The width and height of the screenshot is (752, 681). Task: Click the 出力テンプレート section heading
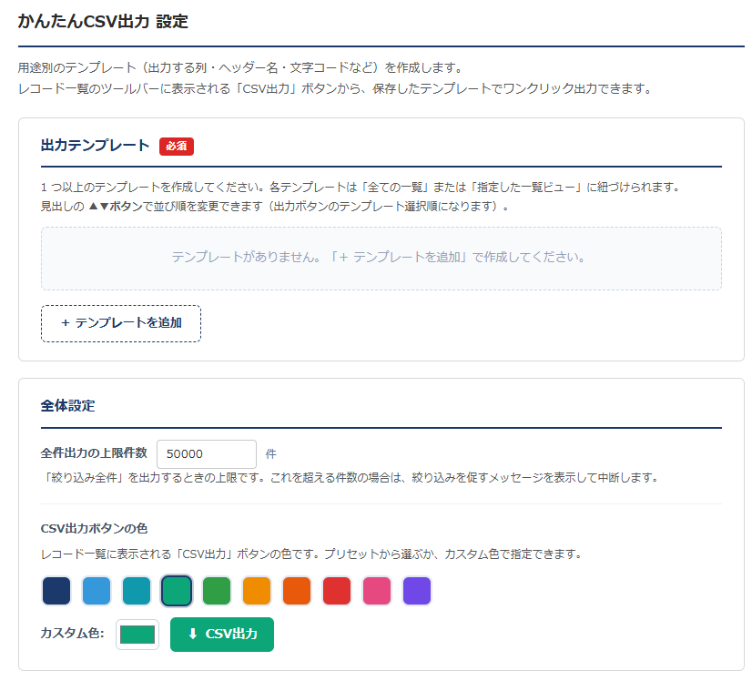coord(95,146)
